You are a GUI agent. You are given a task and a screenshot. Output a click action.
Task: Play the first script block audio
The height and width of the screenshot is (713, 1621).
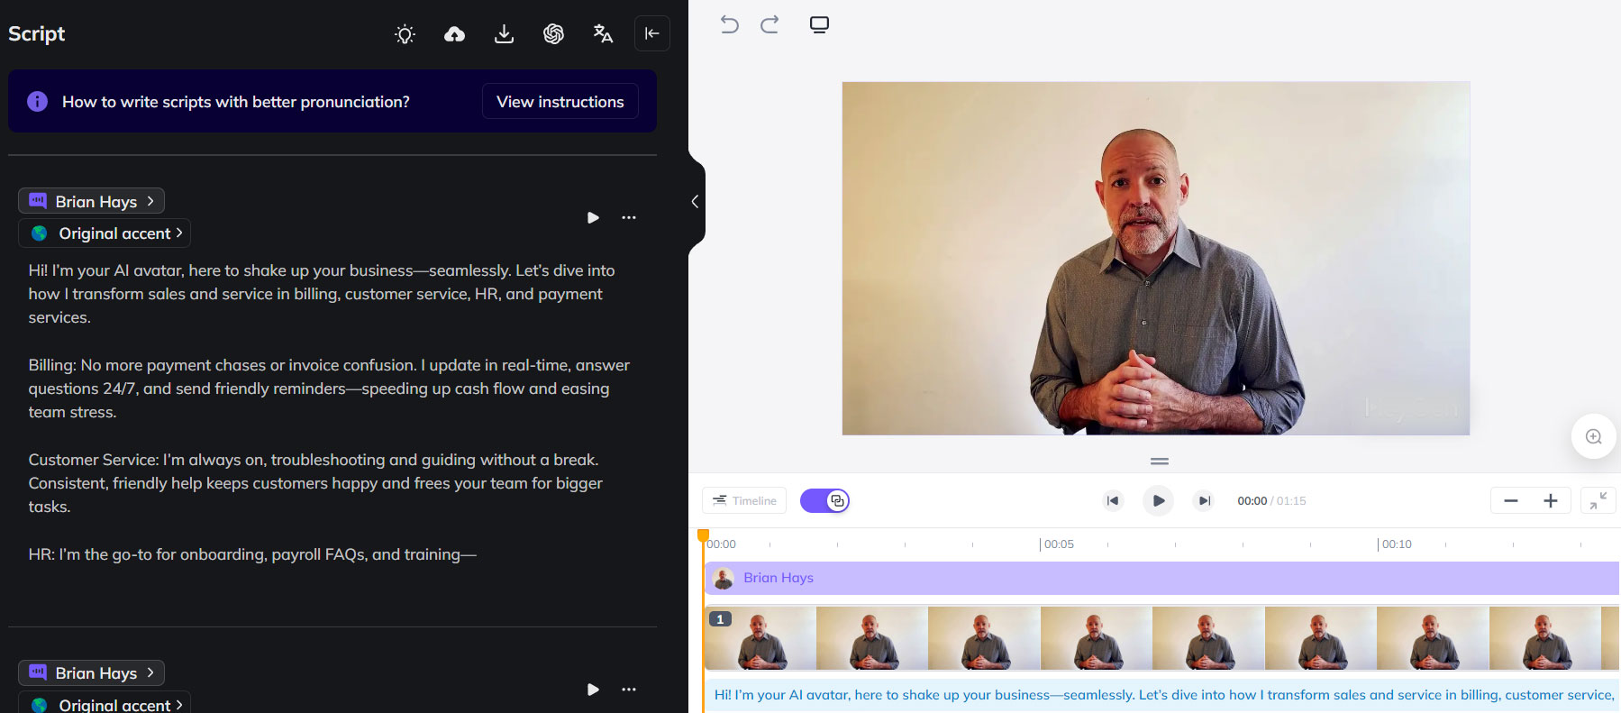pyautogui.click(x=593, y=217)
